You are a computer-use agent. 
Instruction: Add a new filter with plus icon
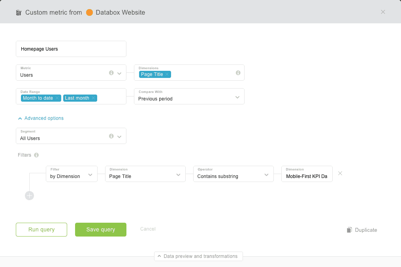click(29, 195)
